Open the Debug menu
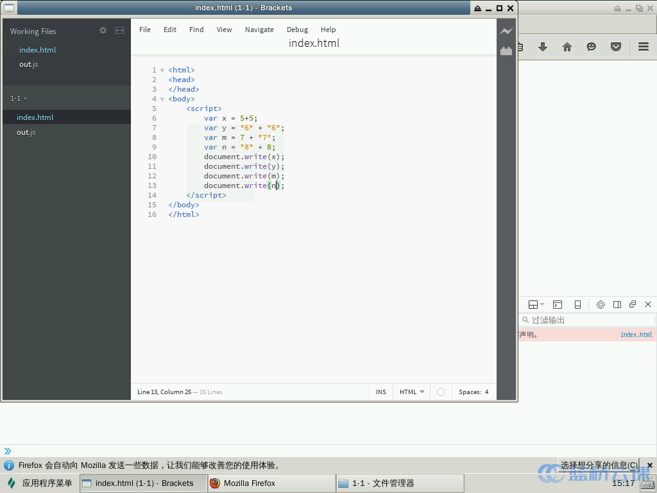Viewport: 657px width, 493px height. click(297, 30)
